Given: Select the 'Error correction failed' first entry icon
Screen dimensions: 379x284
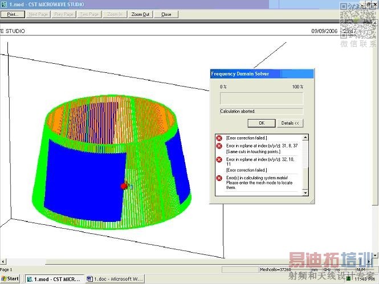Looking at the screenshot, I should (219, 138).
